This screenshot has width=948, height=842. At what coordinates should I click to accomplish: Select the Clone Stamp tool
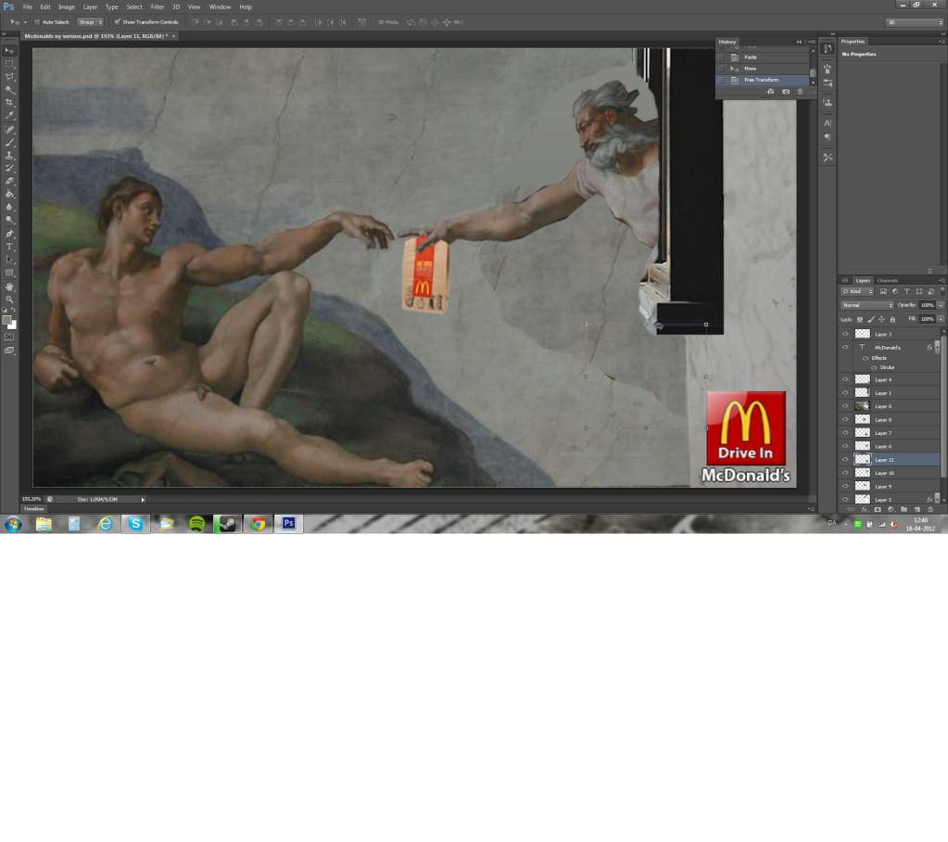[9, 156]
